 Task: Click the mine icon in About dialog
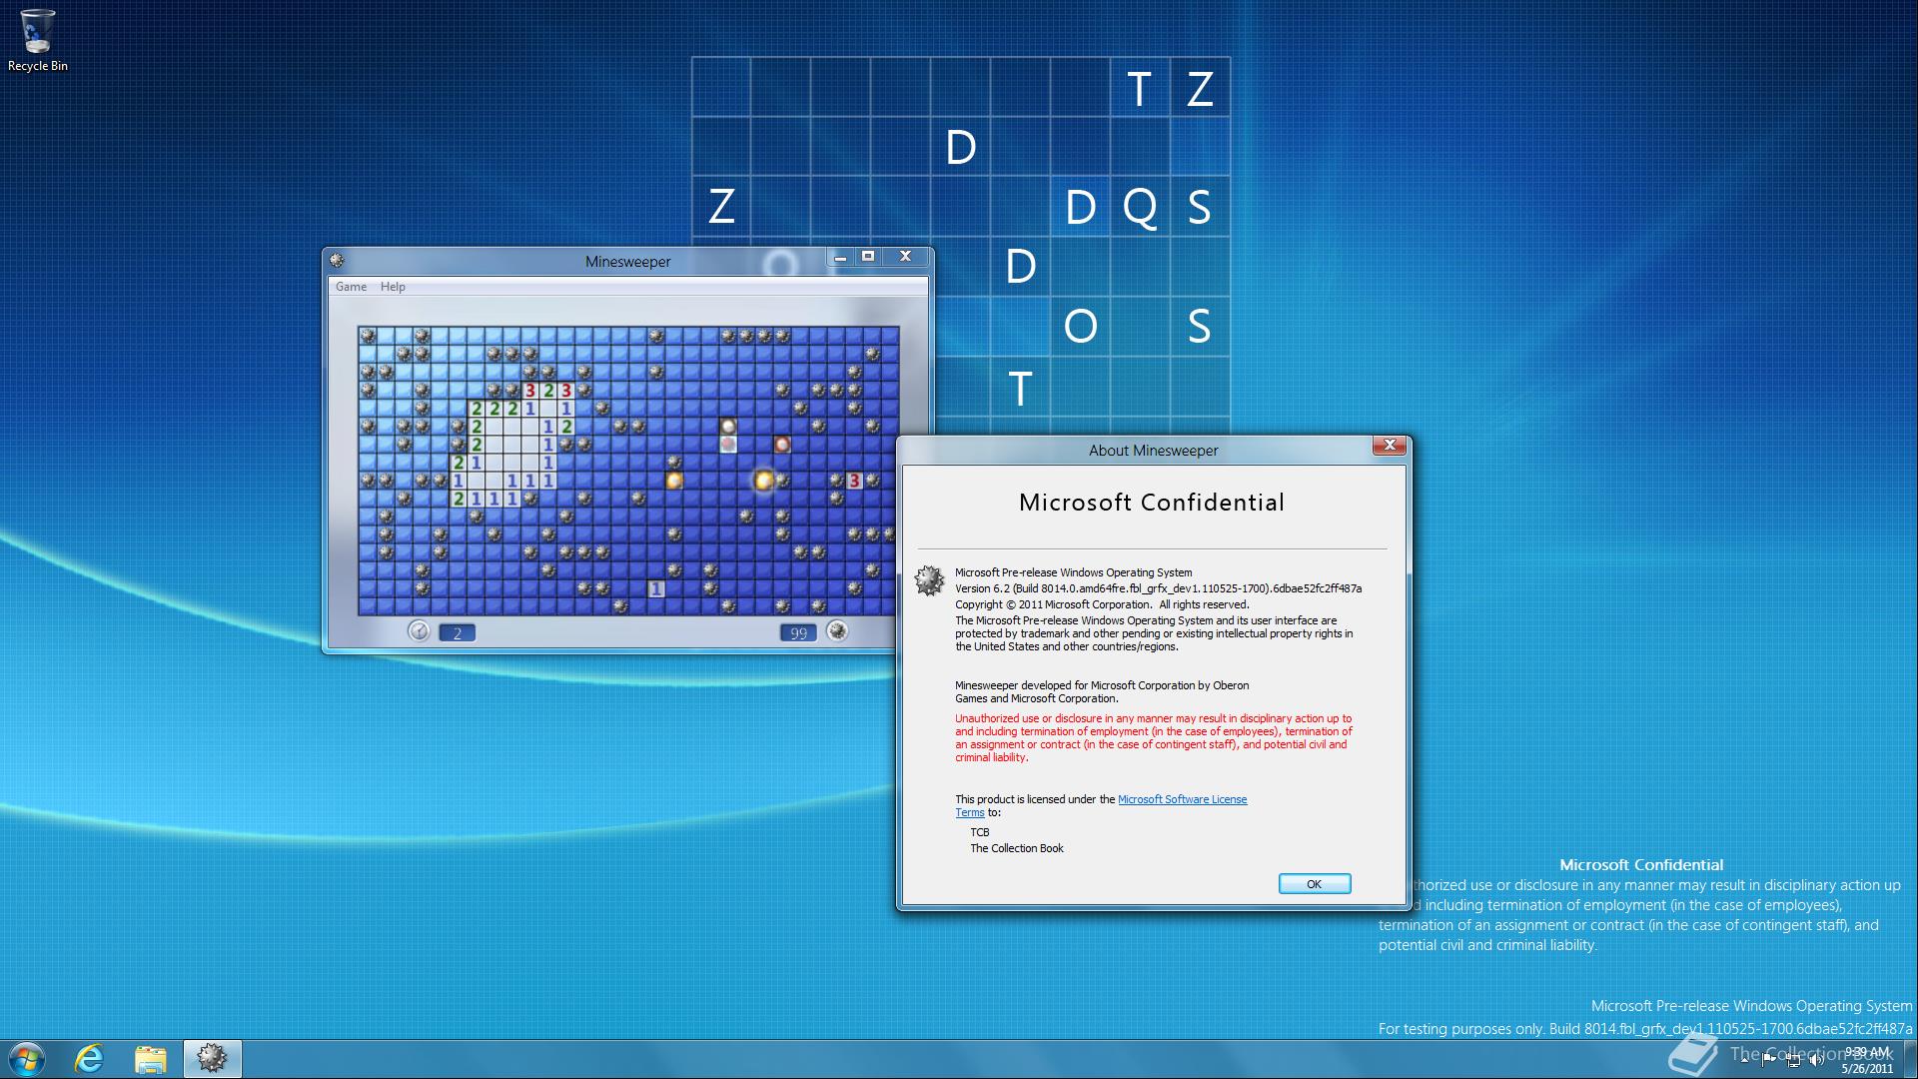click(x=929, y=580)
